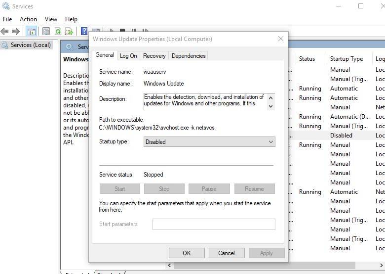Open Help via the blue question-mark icon
Screen dimensions: 385x274
(x=84, y=31)
